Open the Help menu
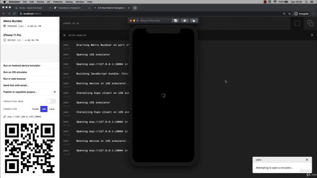This screenshot has height=178, width=317. point(90,2)
